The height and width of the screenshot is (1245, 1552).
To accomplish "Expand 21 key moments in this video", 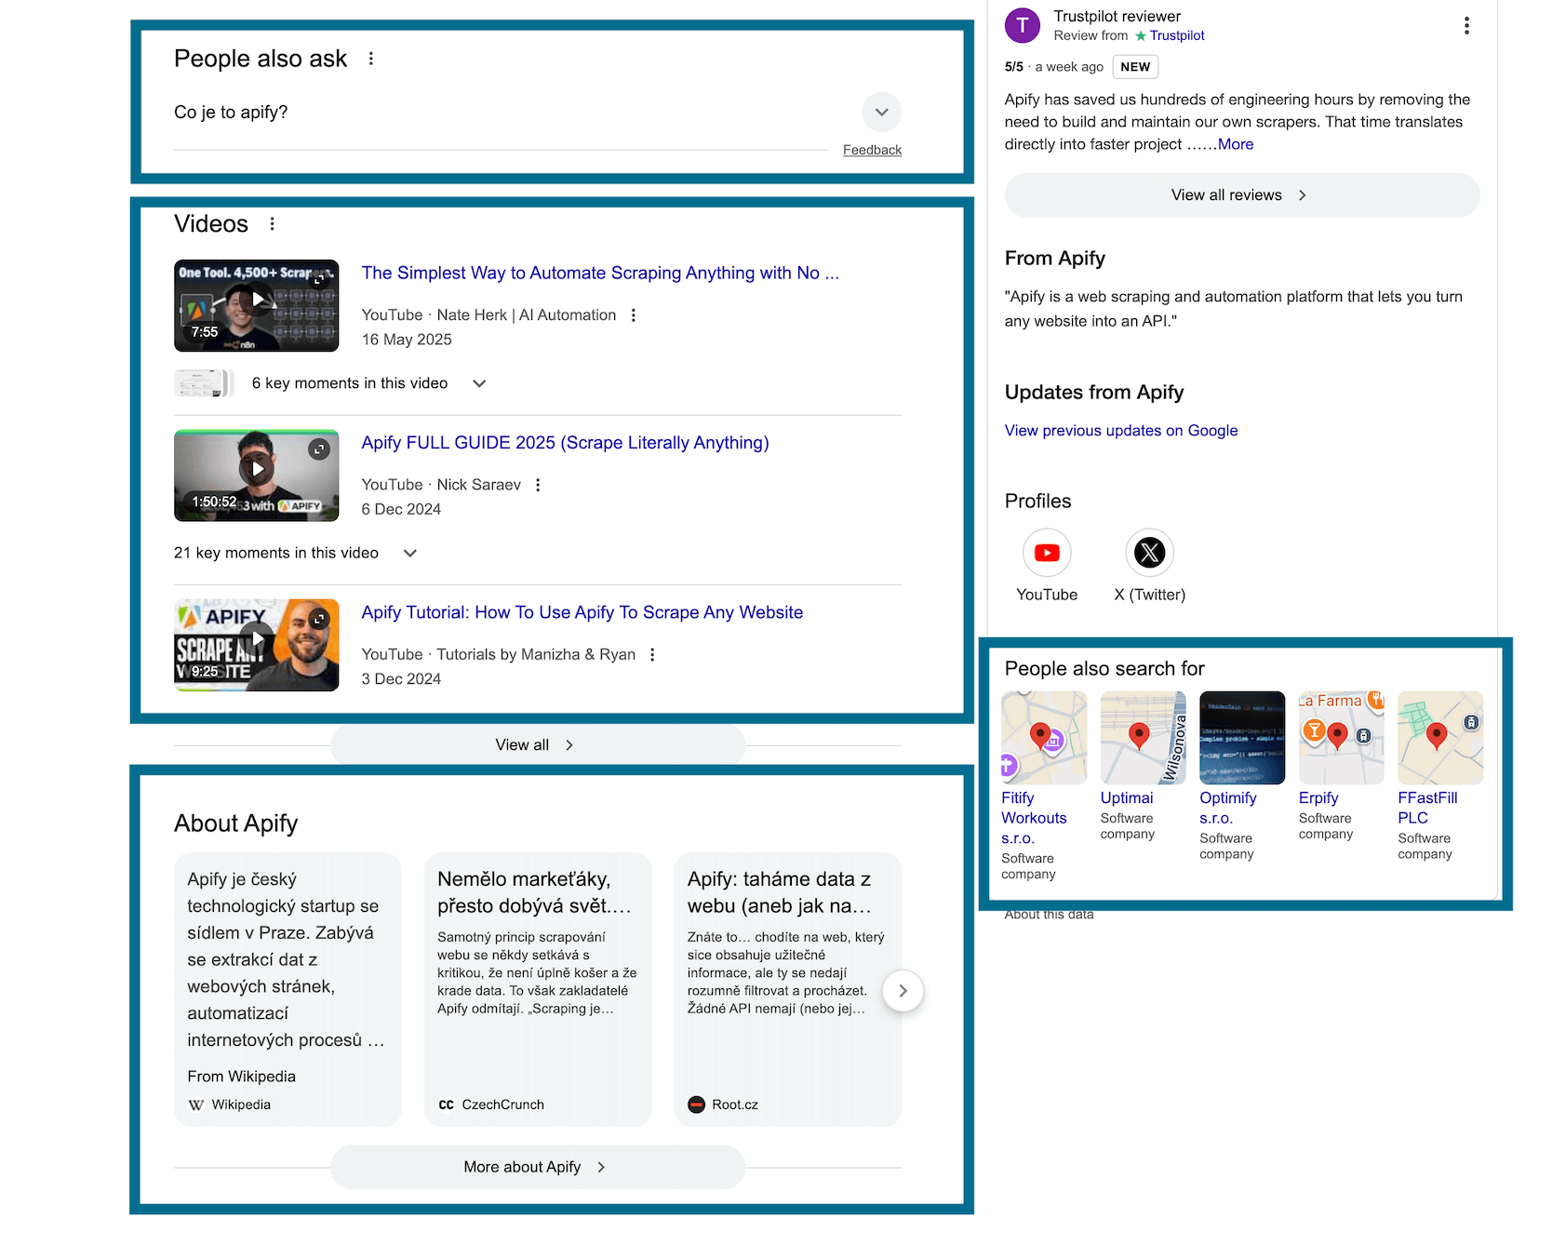I will 409,553.
